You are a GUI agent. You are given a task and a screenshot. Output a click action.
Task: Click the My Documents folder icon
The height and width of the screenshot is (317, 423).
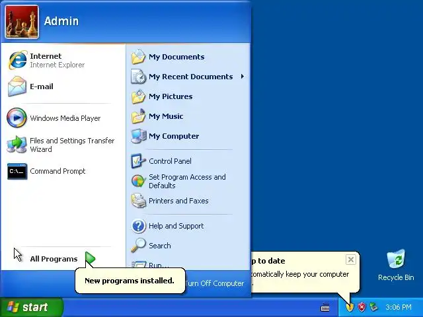pyautogui.click(x=138, y=57)
